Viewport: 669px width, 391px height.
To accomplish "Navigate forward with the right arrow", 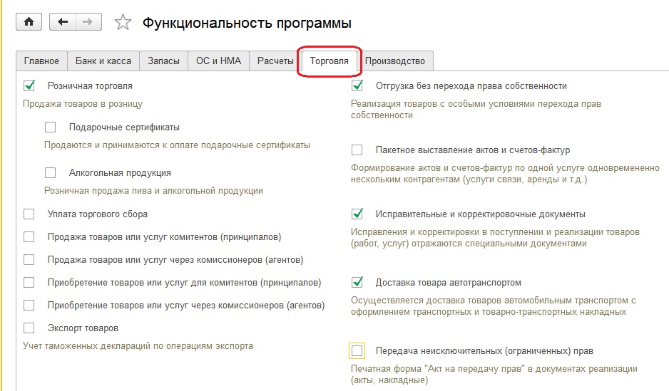I will 88,22.
